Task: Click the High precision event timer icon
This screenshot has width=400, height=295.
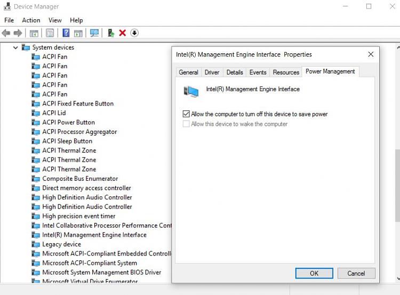Action: point(36,216)
